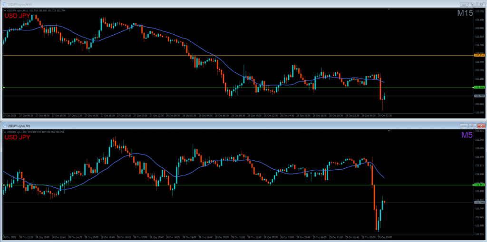Click the chart shift triangle on M5 chart
The height and width of the screenshot is (242, 487).
[x=389, y=130]
